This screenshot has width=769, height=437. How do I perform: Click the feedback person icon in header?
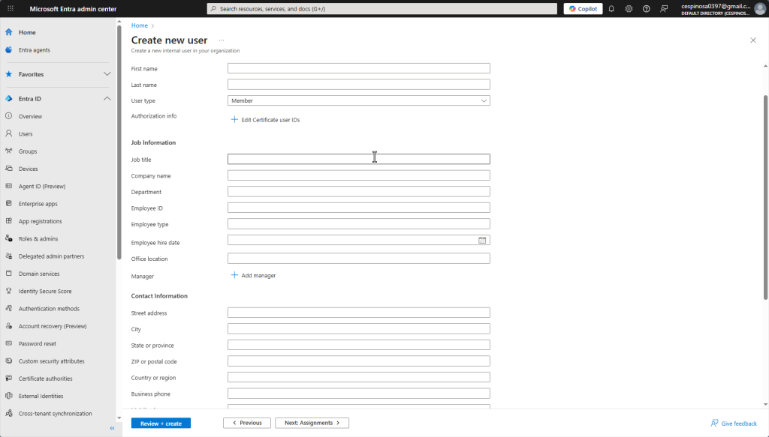[664, 9]
